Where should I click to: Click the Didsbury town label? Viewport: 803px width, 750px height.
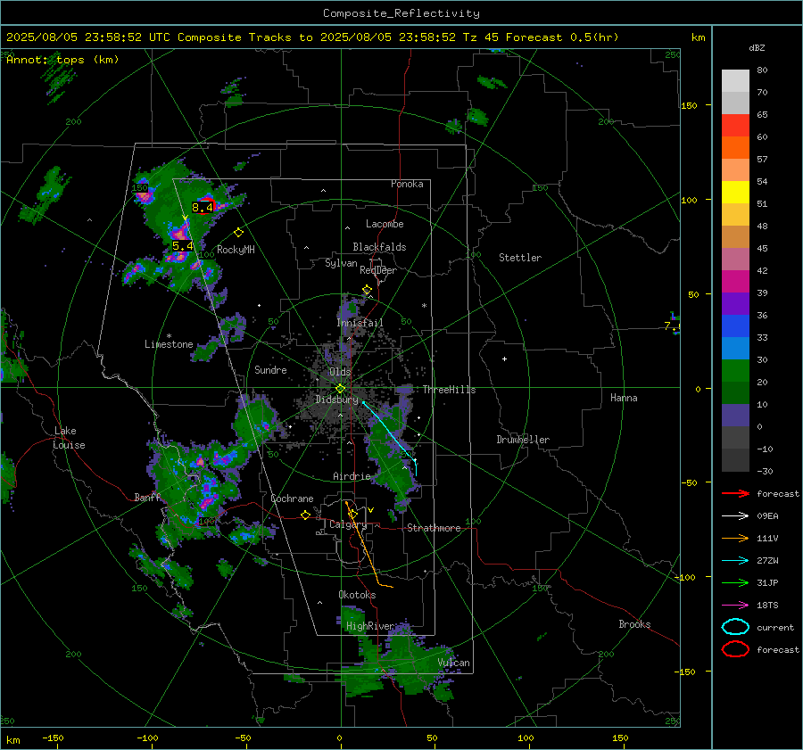coord(336,400)
